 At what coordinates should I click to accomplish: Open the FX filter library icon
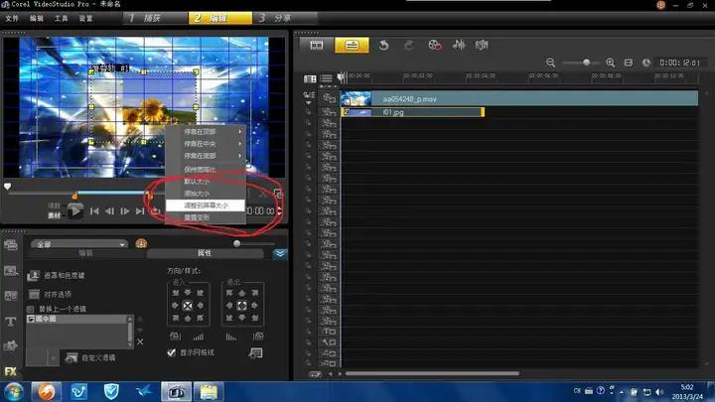[x=11, y=373]
